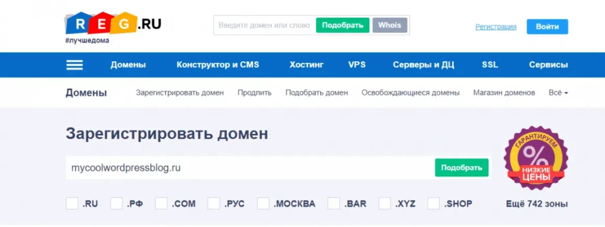Screen dimensions: 605x227
Task: Click the #лучшедома tagline
Action: click(87, 41)
